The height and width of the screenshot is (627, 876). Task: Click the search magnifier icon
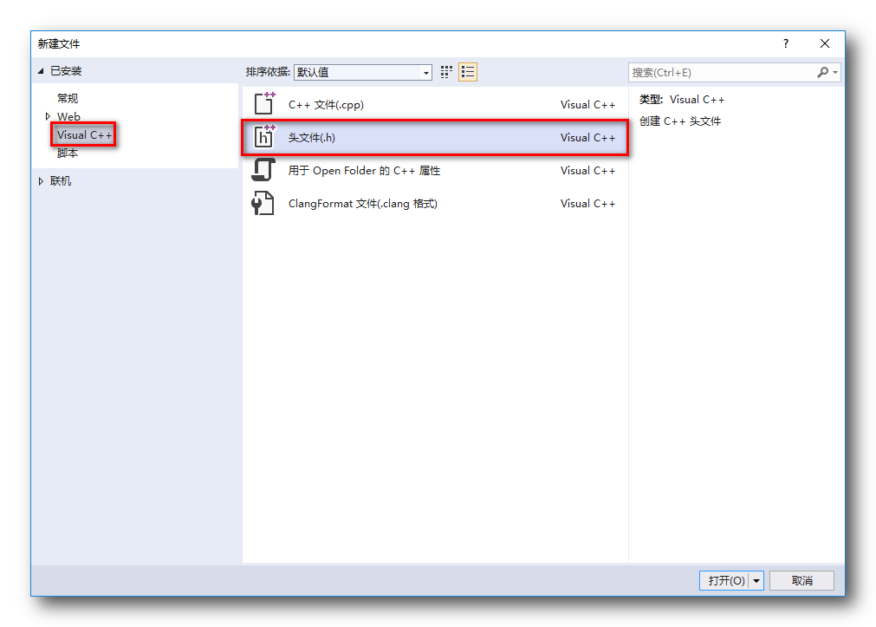[822, 72]
